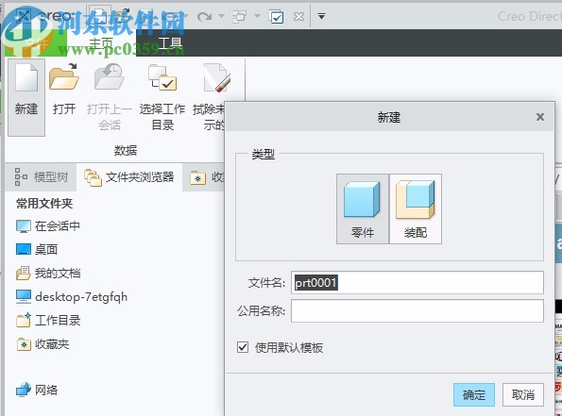
Task: Open the customize quick access toolbar dropdown
Action: click(x=321, y=16)
